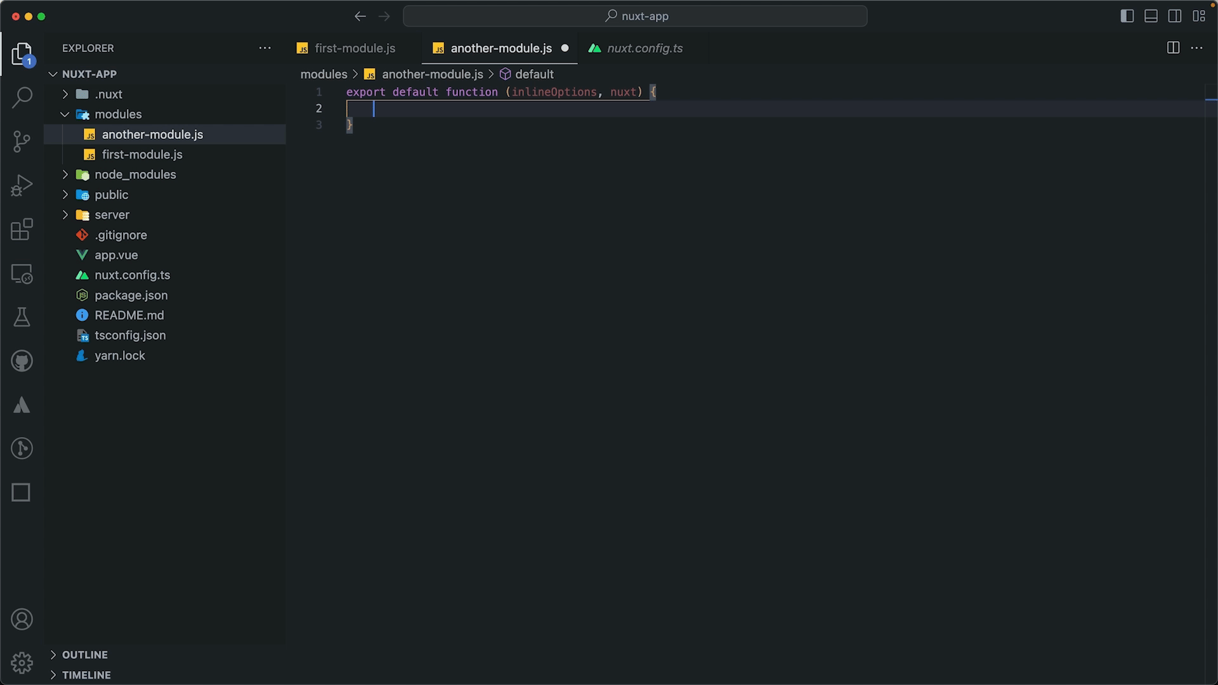The image size is (1218, 685).
Task: Open the Manage settings gear
Action: pos(22,663)
